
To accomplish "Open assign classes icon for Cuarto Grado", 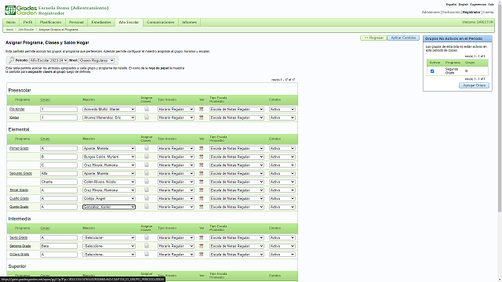I will pyautogui.click(x=147, y=198).
